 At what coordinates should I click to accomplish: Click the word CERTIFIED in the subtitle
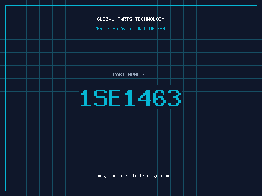(x=106, y=29)
